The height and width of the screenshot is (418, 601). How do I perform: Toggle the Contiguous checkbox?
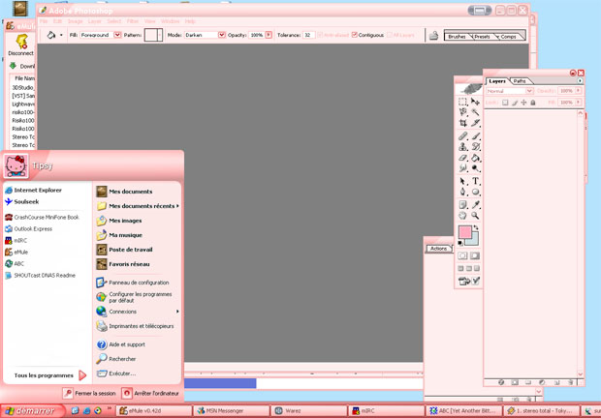pos(355,35)
